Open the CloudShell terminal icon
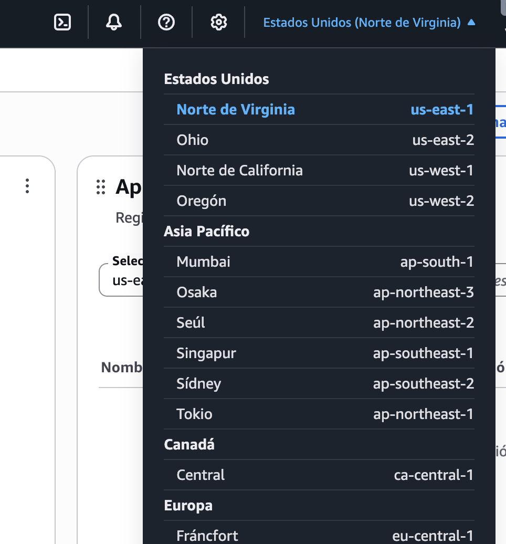The image size is (506, 544). tap(62, 22)
